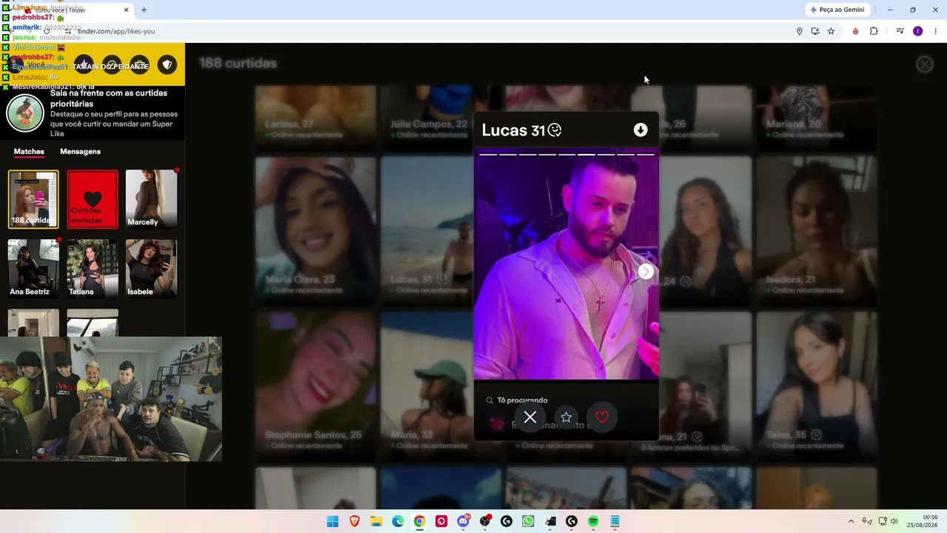This screenshot has height=533, width=947.
Task: Open the Windows Start menu
Action: click(x=333, y=521)
